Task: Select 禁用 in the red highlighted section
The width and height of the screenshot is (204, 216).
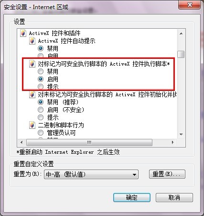Action: (x=41, y=71)
